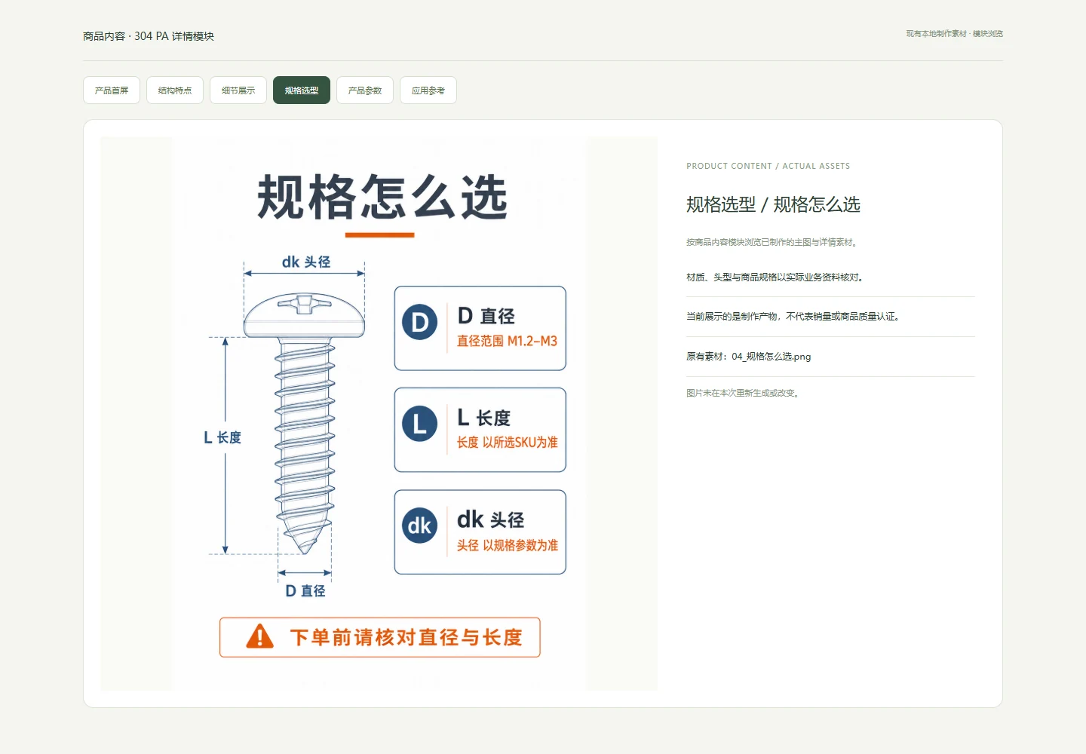Click the 现有本地制作素材 · 模块浏览 header text
The image size is (1086, 754).
coord(955,34)
